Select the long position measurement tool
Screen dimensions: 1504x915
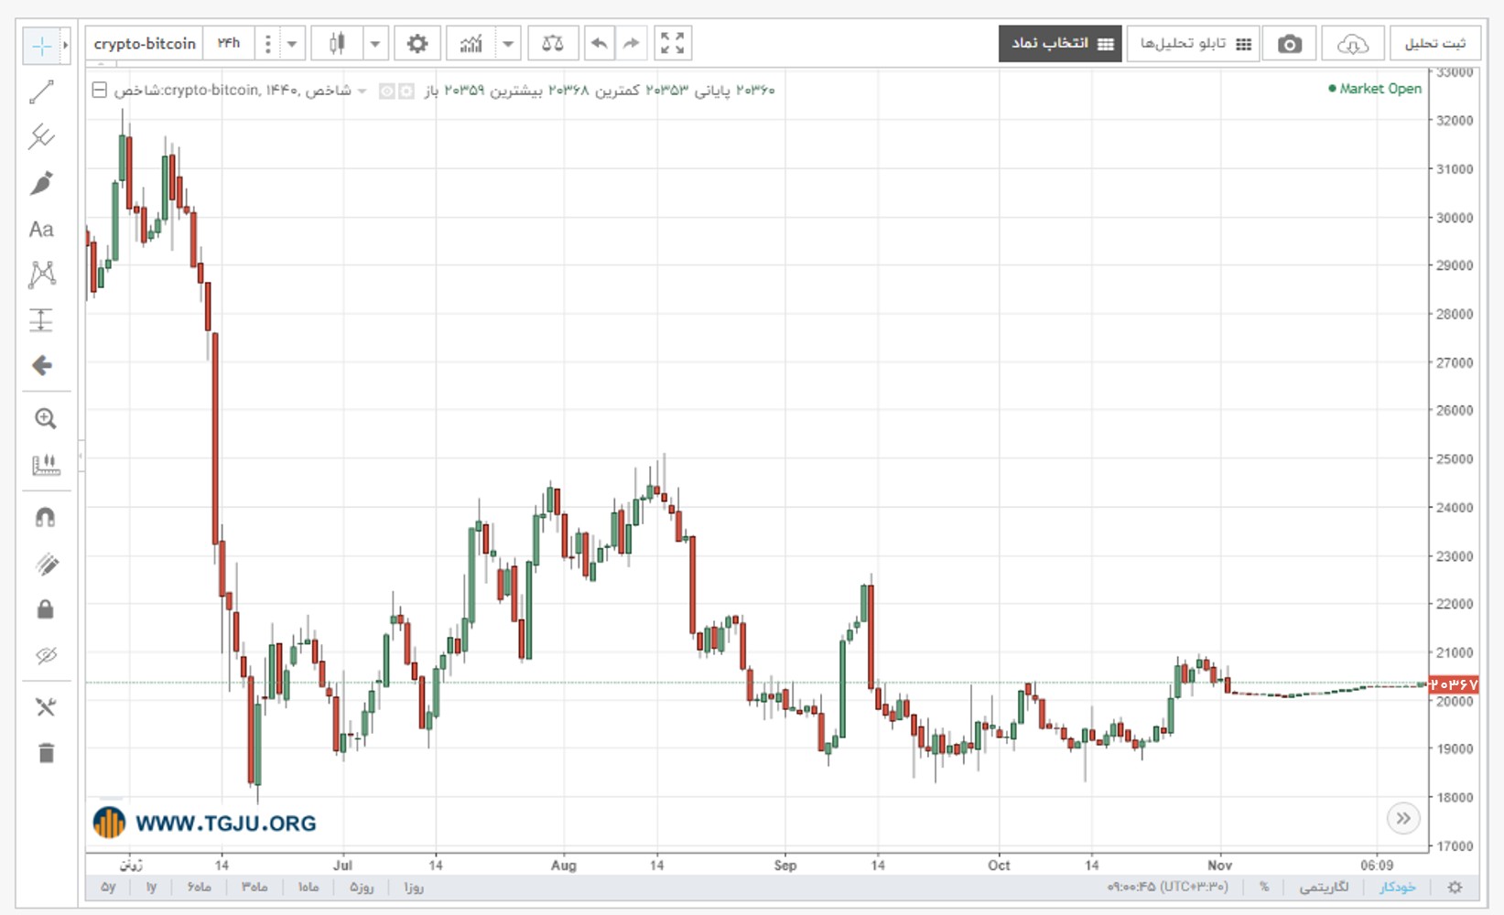click(x=41, y=319)
